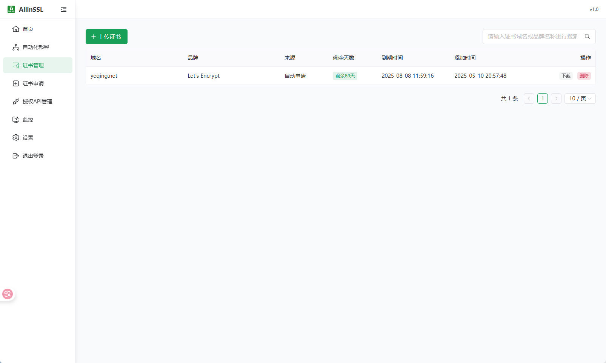Click expiry time 2025-08-08 11:59:16
Image resolution: width=606 pixels, height=363 pixels.
[x=408, y=76]
